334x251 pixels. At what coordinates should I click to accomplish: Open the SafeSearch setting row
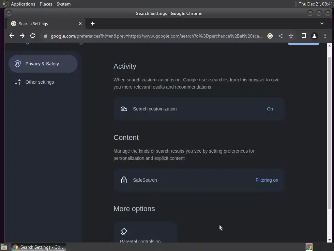point(199,180)
